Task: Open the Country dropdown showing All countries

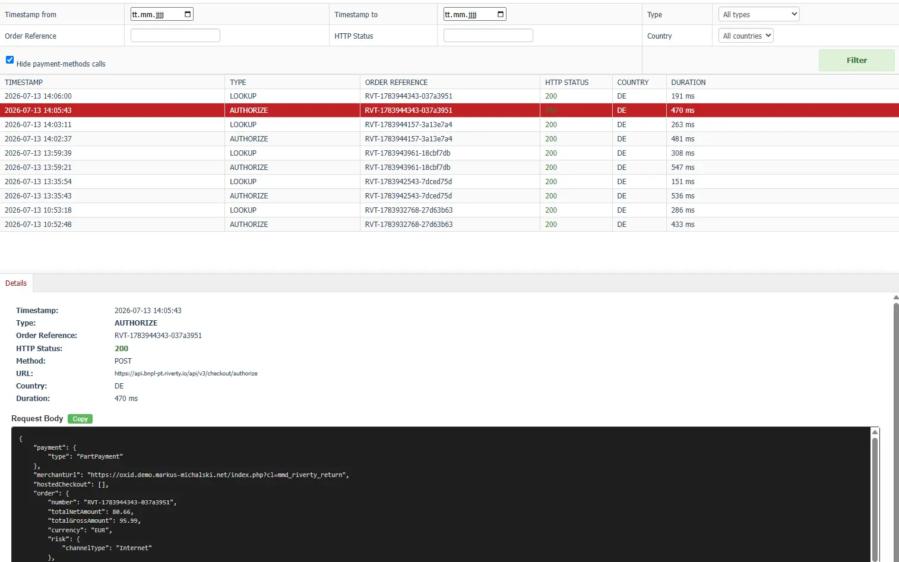Action: coord(746,36)
